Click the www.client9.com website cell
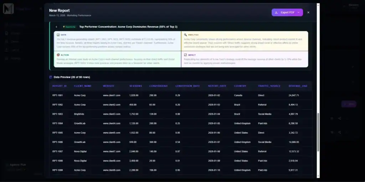This screenshot has width=365, height=182. coord(112,170)
